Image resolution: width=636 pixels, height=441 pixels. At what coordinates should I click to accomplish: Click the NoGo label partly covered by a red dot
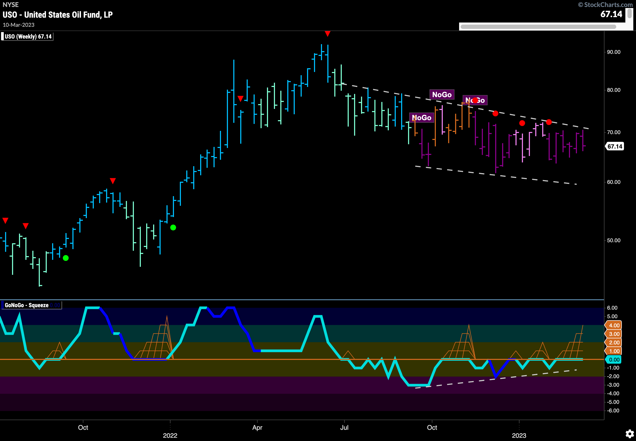click(475, 100)
